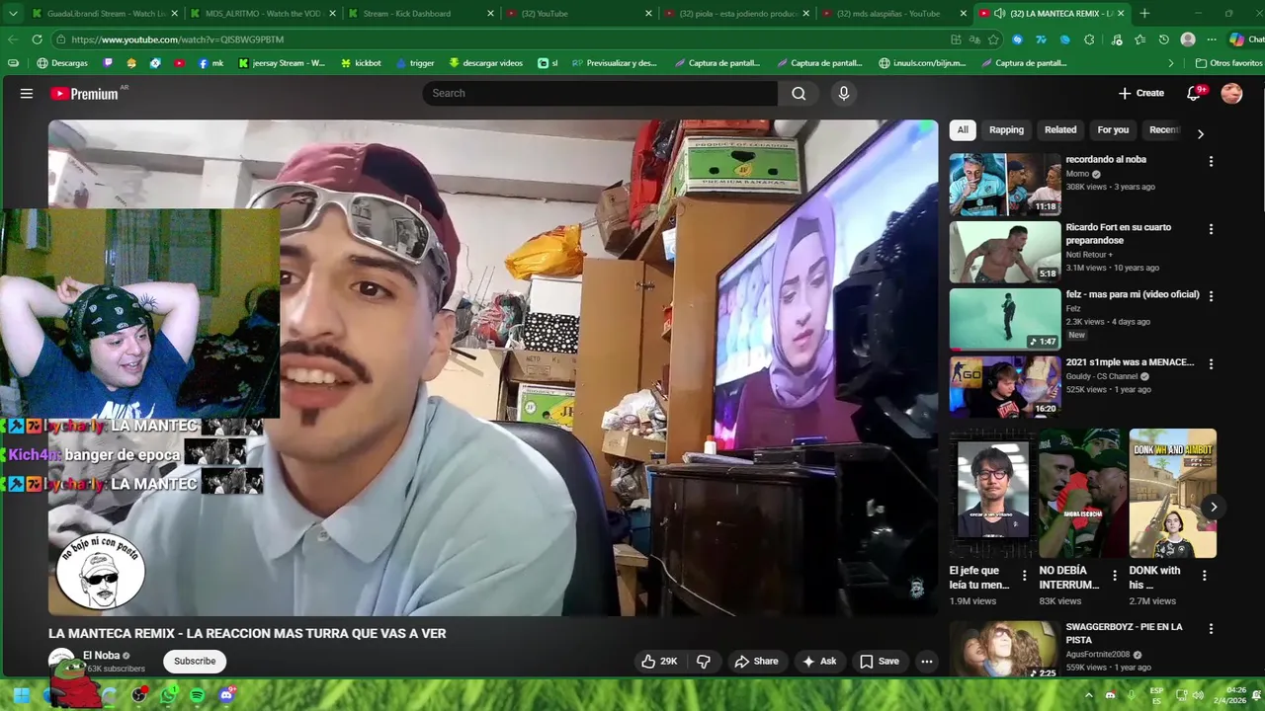Screen dimensions: 1265x711
Task: Show next Shorts with the arrow
Action: (1213, 507)
